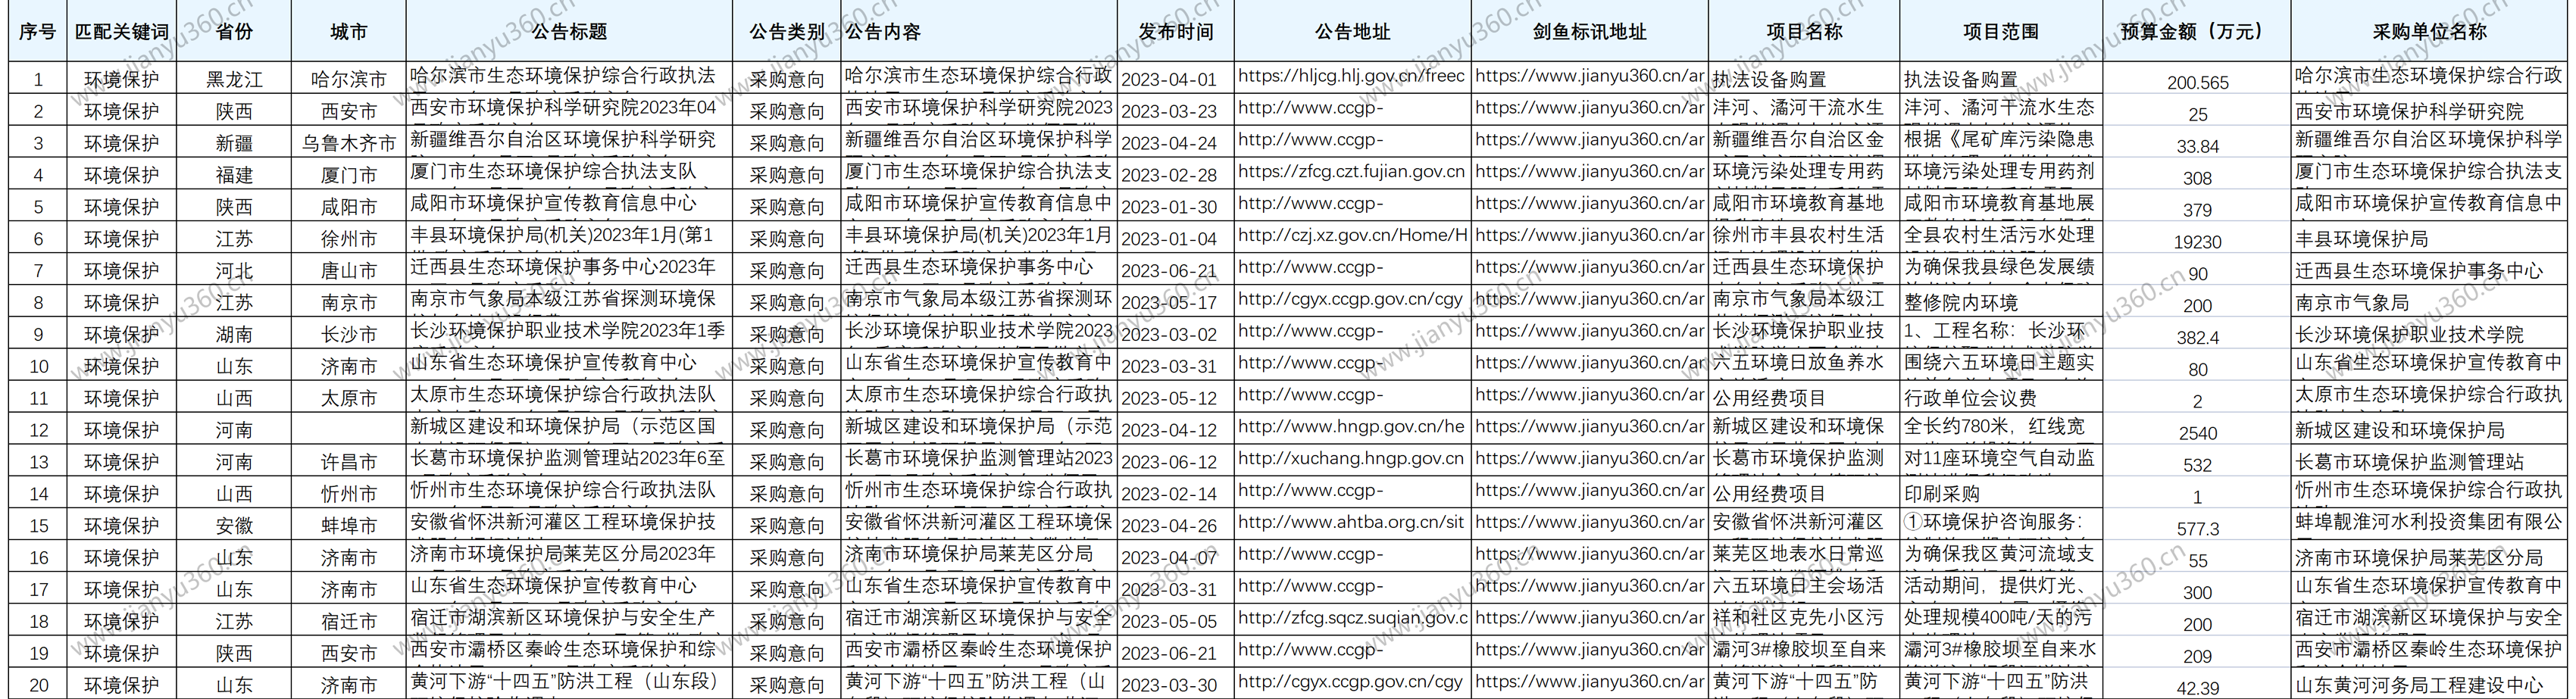Select purchasing unit 西安市环境保护科学研究院

[2409, 112]
